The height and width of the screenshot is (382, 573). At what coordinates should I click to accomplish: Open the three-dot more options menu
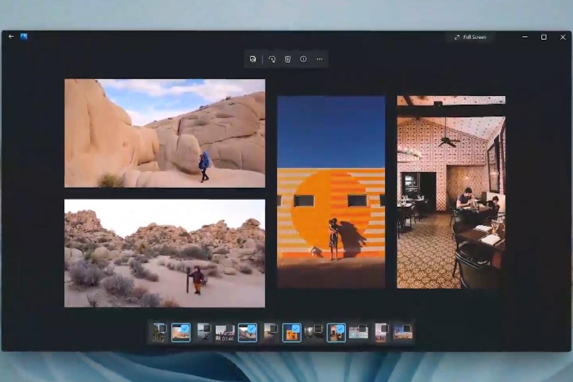tap(319, 59)
